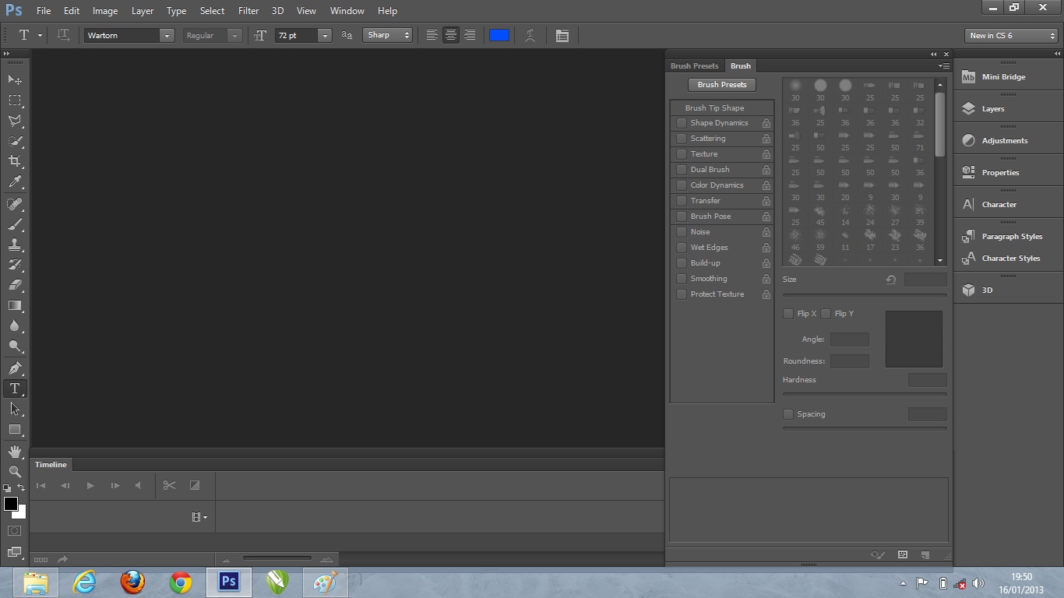The height and width of the screenshot is (598, 1064).
Task: Open the Filter menu
Action: (x=248, y=11)
